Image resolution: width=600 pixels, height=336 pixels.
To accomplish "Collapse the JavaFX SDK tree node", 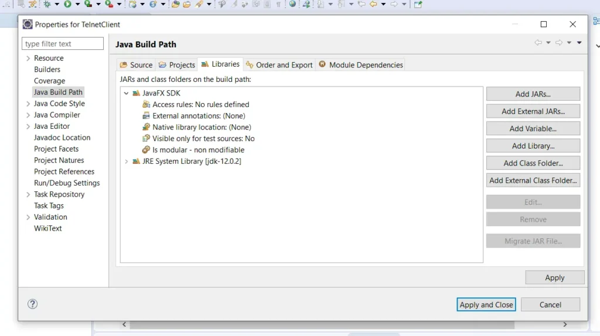I will [126, 93].
